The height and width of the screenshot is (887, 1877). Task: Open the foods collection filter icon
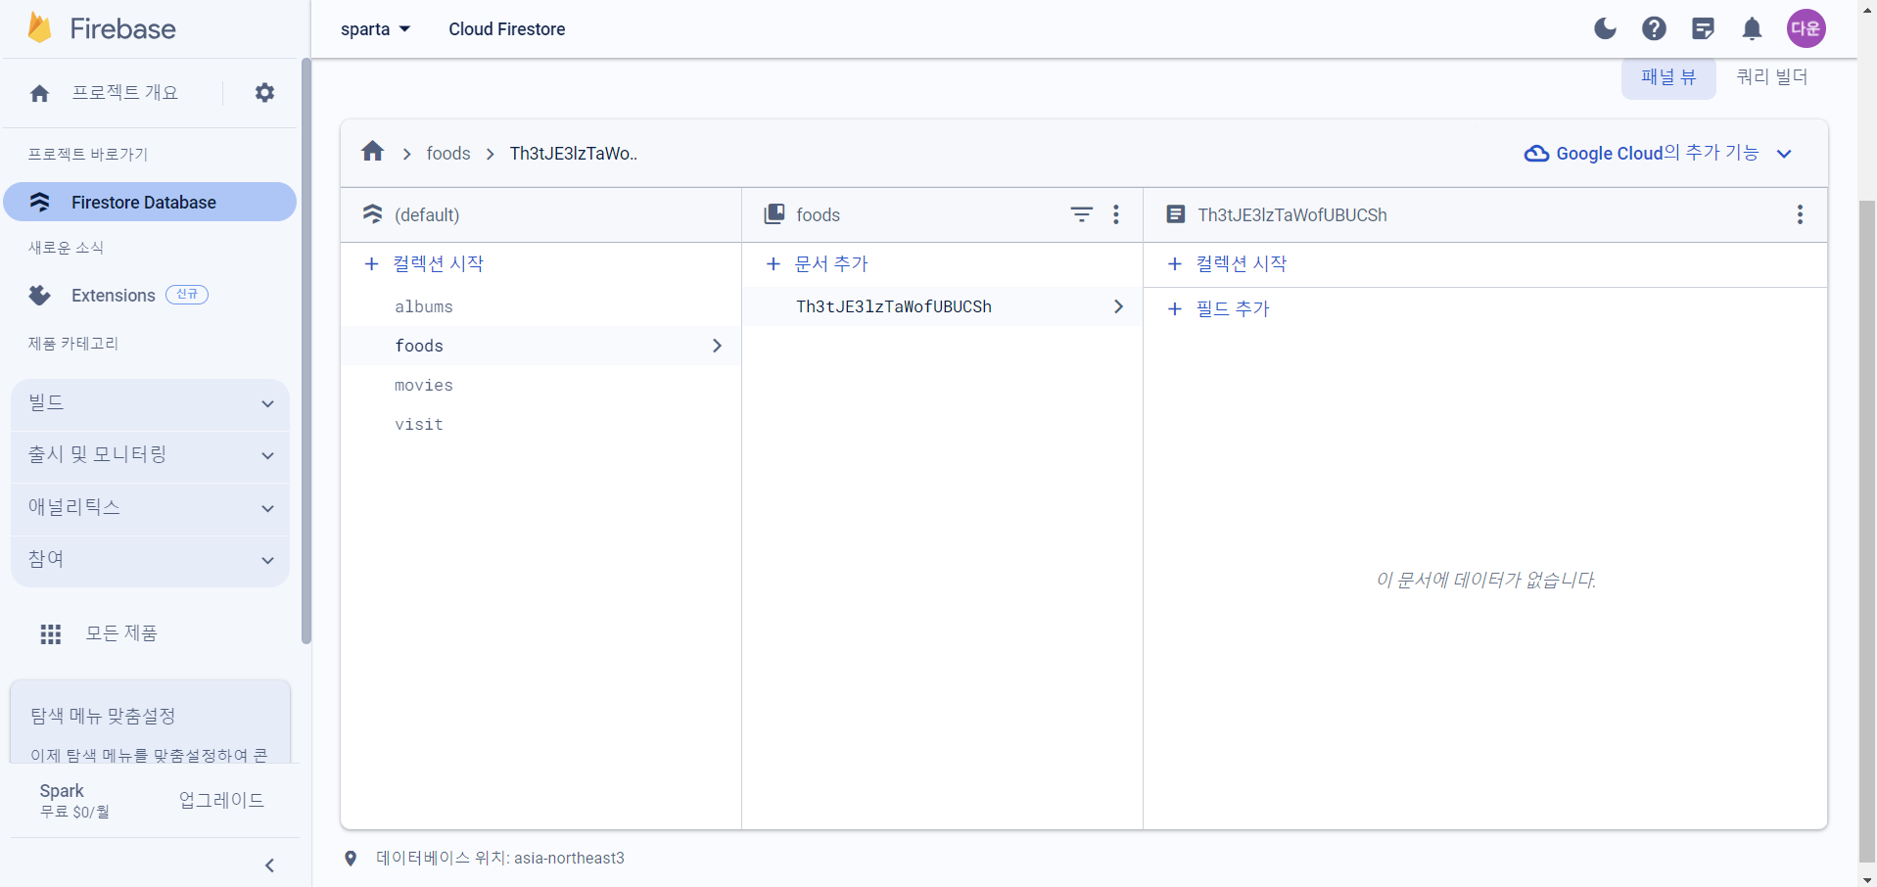1081,214
